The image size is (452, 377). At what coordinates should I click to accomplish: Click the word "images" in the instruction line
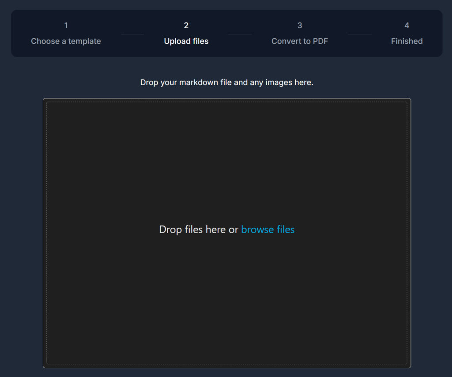pyautogui.click(x=279, y=83)
